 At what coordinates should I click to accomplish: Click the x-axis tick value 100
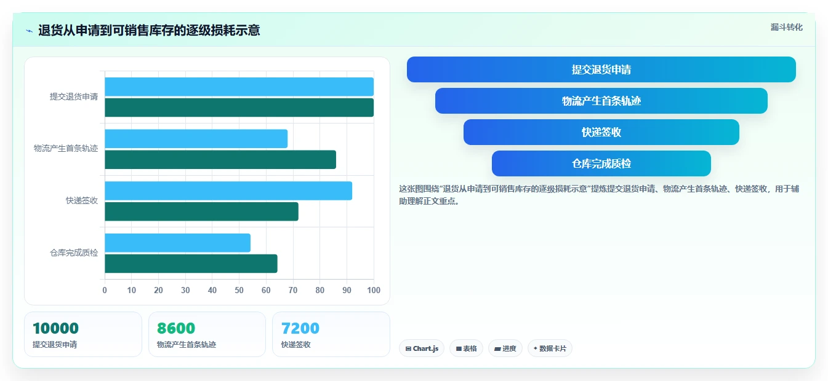[x=373, y=290]
